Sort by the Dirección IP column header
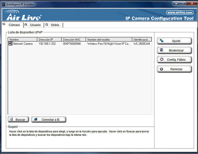Image resolution: width=198 pixels, height=154 pixels. (49, 39)
